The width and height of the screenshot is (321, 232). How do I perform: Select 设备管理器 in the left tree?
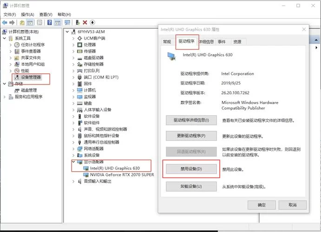[x=31, y=77]
